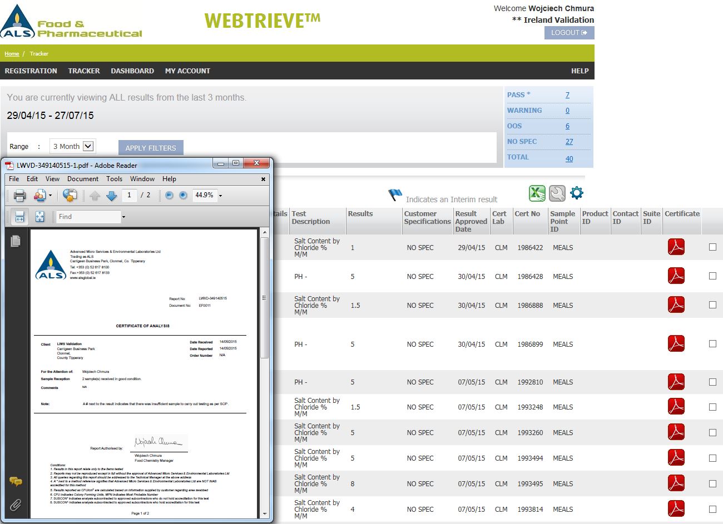This screenshot has width=723, height=524.
Task: Open PDF certificate for Cert No 1993248
Action: 676,406
